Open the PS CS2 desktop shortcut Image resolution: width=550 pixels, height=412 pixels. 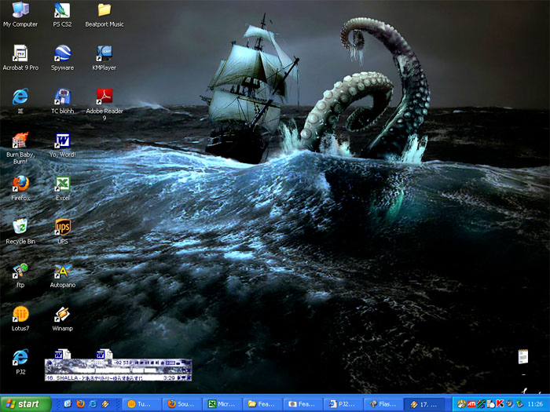(62, 11)
